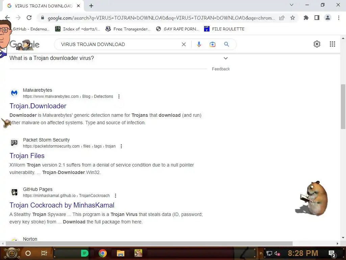Send Feedback on the questions box
The width and height of the screenshot is (346, 260).
(x=221, y=69)
